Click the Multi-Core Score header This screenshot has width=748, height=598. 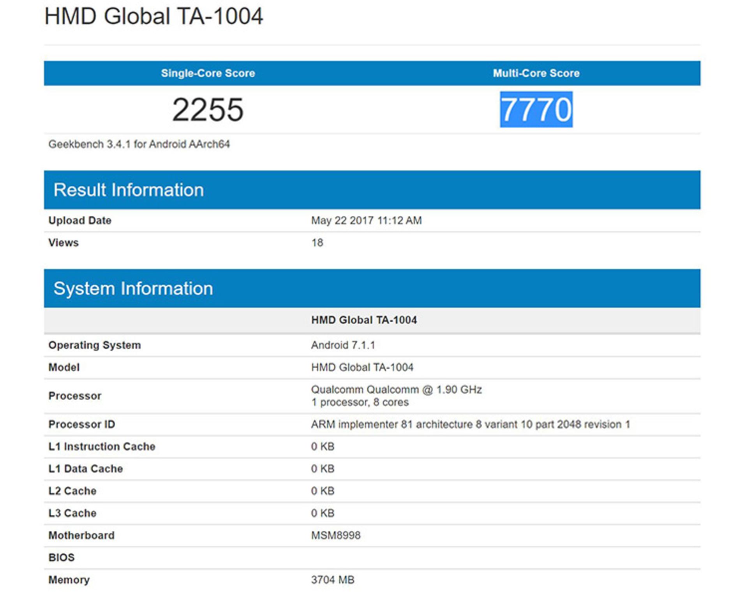point(536,73)
